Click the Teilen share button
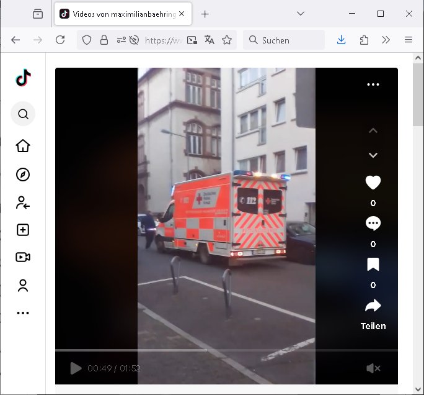Image resolution: width=424 pixels, height=395 pixels. [x=373, y=312]
